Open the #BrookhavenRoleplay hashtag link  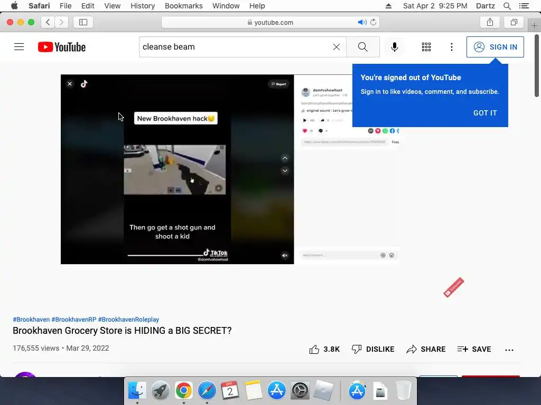(x=128, y=320)
